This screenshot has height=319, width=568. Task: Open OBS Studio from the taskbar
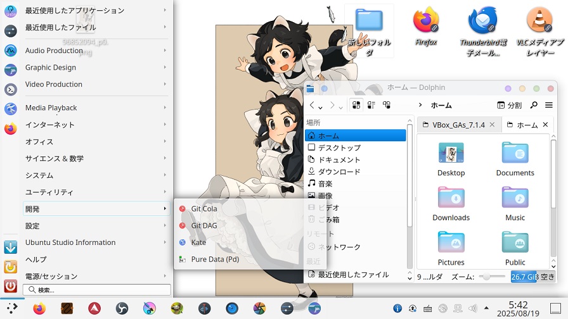coord(122,308)
